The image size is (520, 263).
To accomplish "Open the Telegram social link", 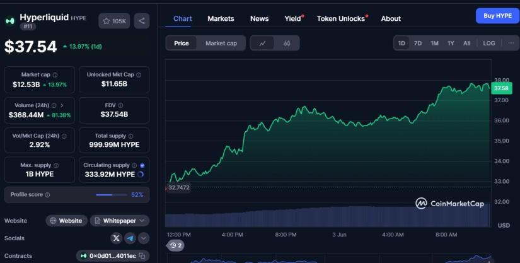I will (130, 238).
